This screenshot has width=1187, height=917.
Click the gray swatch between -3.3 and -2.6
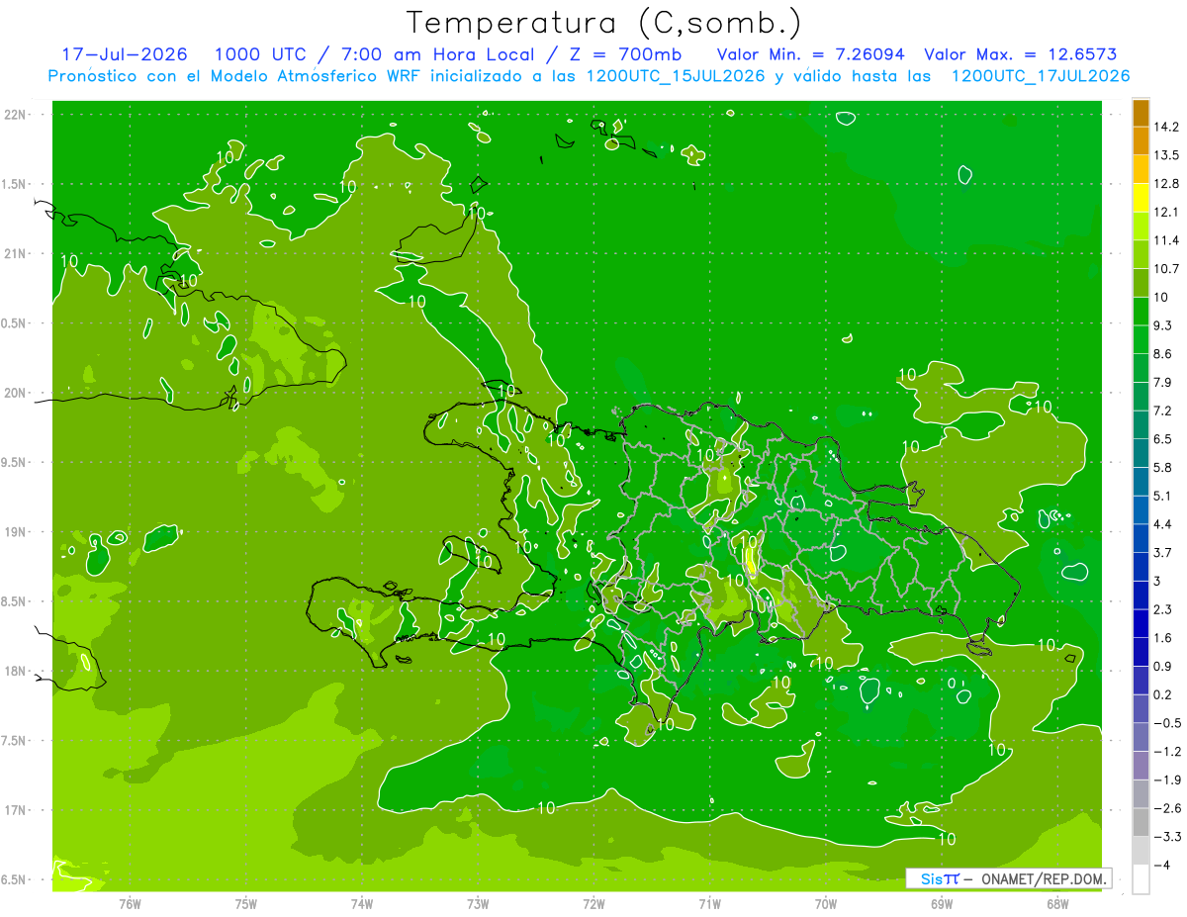pos(1141,822)
